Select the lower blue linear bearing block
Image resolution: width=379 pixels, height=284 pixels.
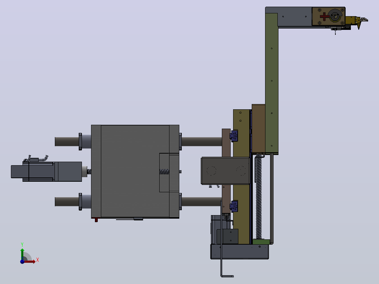click(234, 206)
